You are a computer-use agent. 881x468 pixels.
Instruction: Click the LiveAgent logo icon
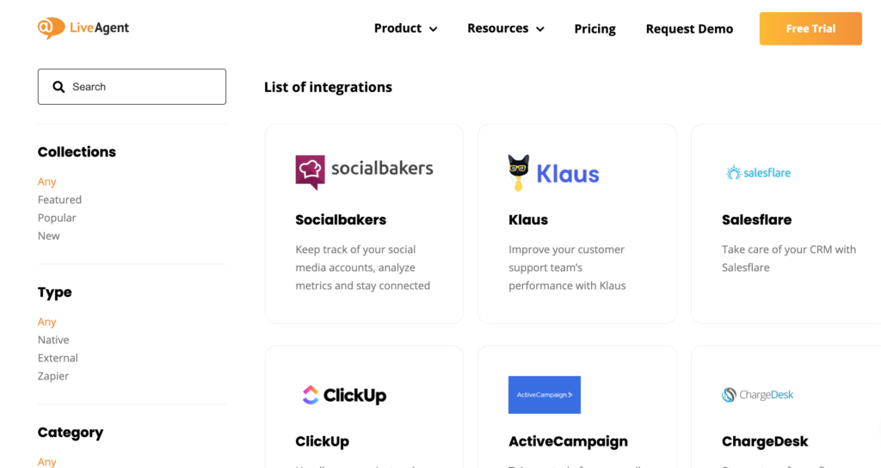click(x=50, y=28)
